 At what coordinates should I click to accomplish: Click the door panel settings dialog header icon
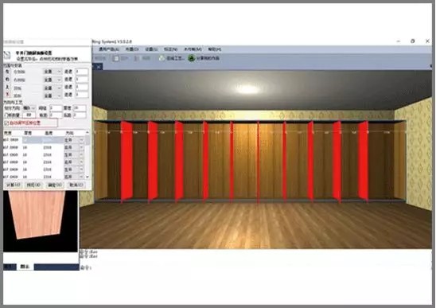7,55
